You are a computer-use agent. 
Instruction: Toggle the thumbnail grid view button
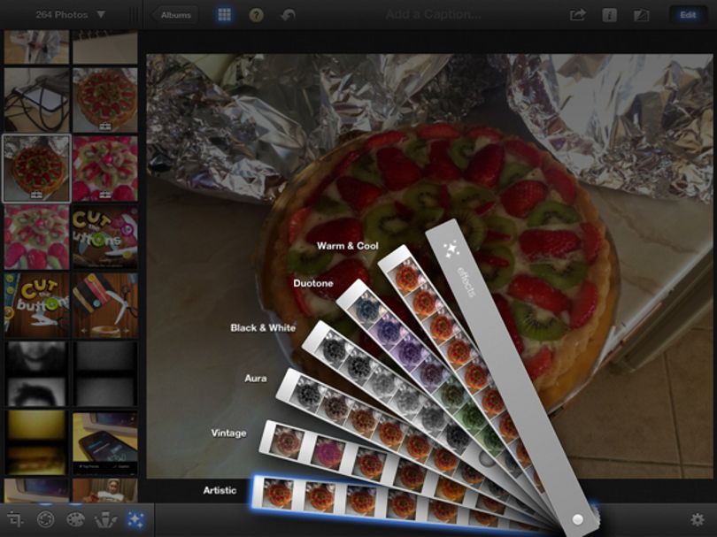coord(224,15)
